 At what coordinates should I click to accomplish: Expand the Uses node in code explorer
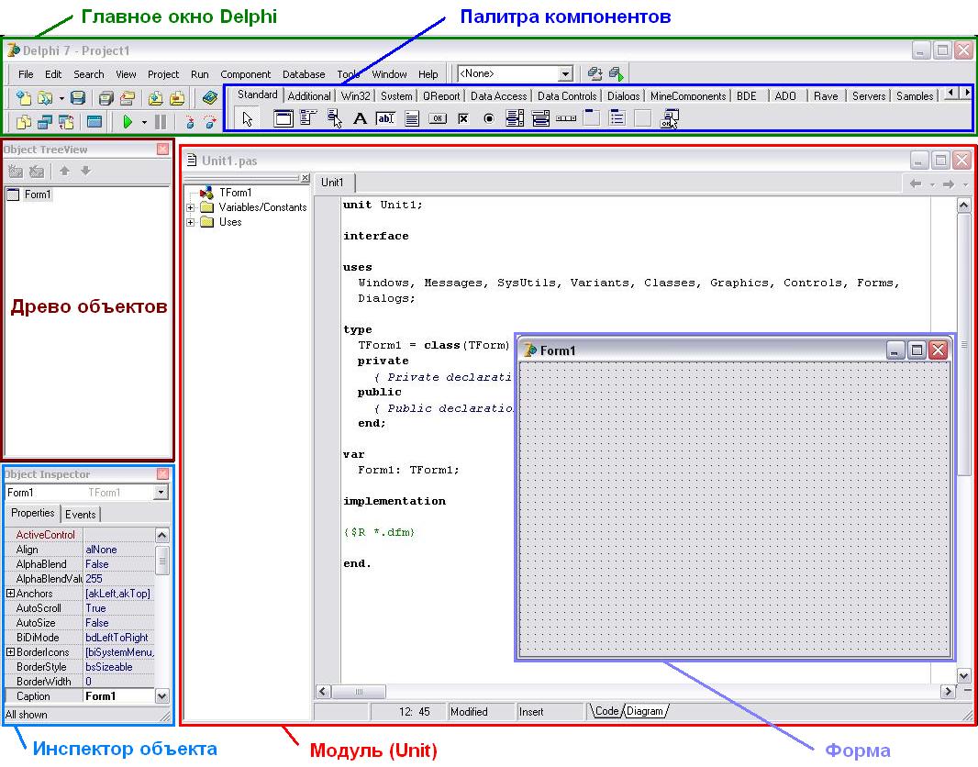tap(191, 222)
